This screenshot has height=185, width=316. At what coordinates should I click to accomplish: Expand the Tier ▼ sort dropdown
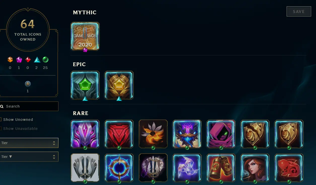(x=29, y=157)
